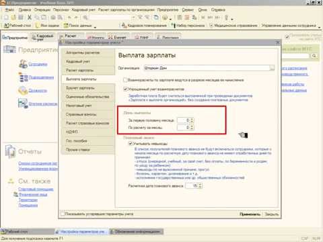Open Управление данными сотрудника toolbar item
This screenshot has height=242, width=323.
point(289,26)
